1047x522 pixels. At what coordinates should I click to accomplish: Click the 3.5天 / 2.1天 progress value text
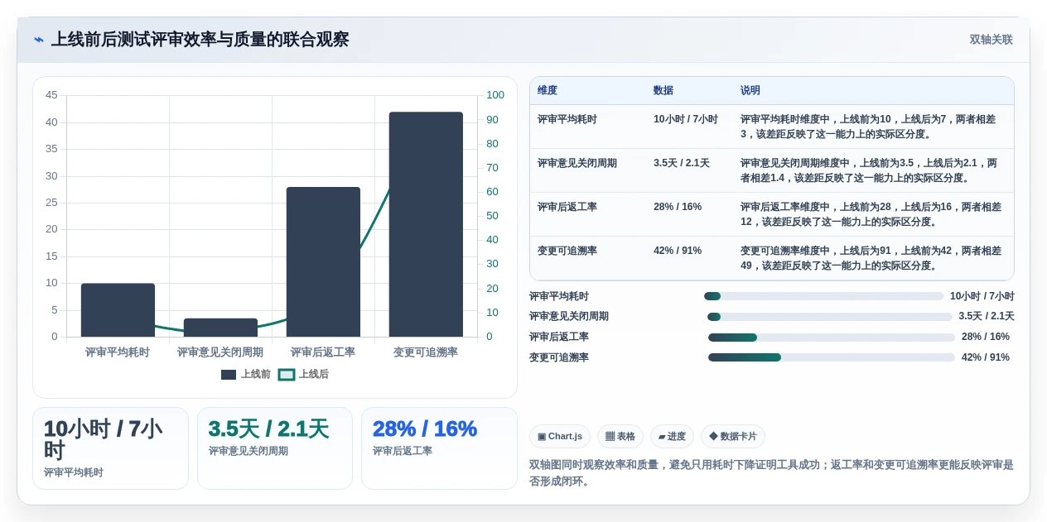point(987,317)
